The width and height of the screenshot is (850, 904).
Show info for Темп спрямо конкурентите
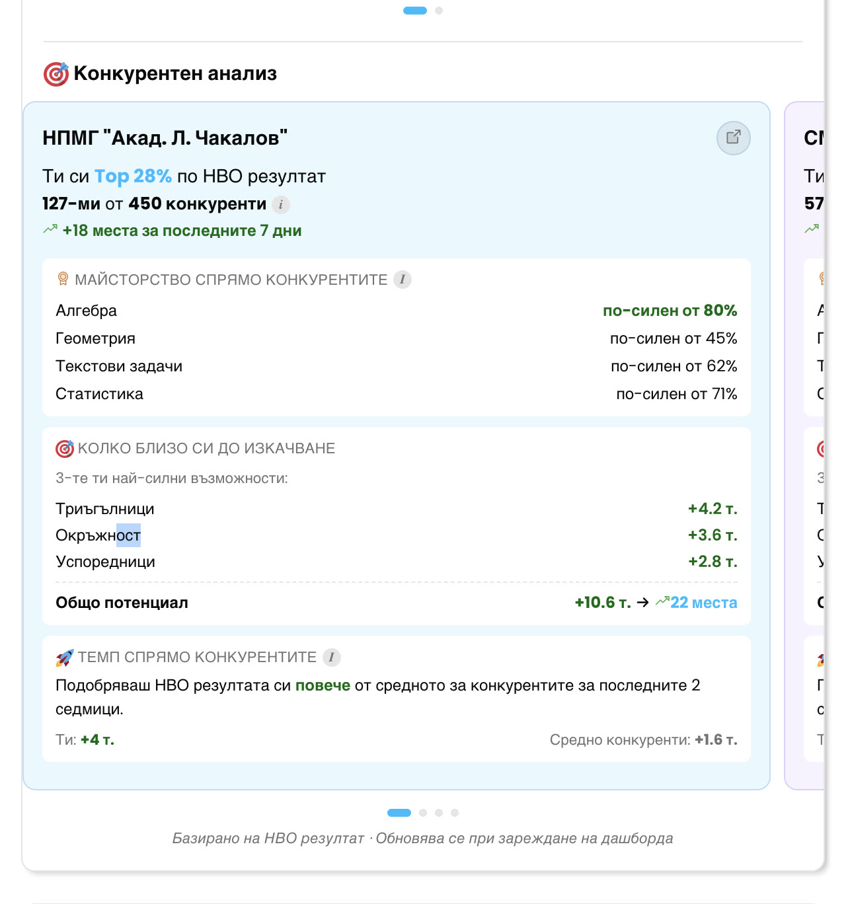[331, 658]
